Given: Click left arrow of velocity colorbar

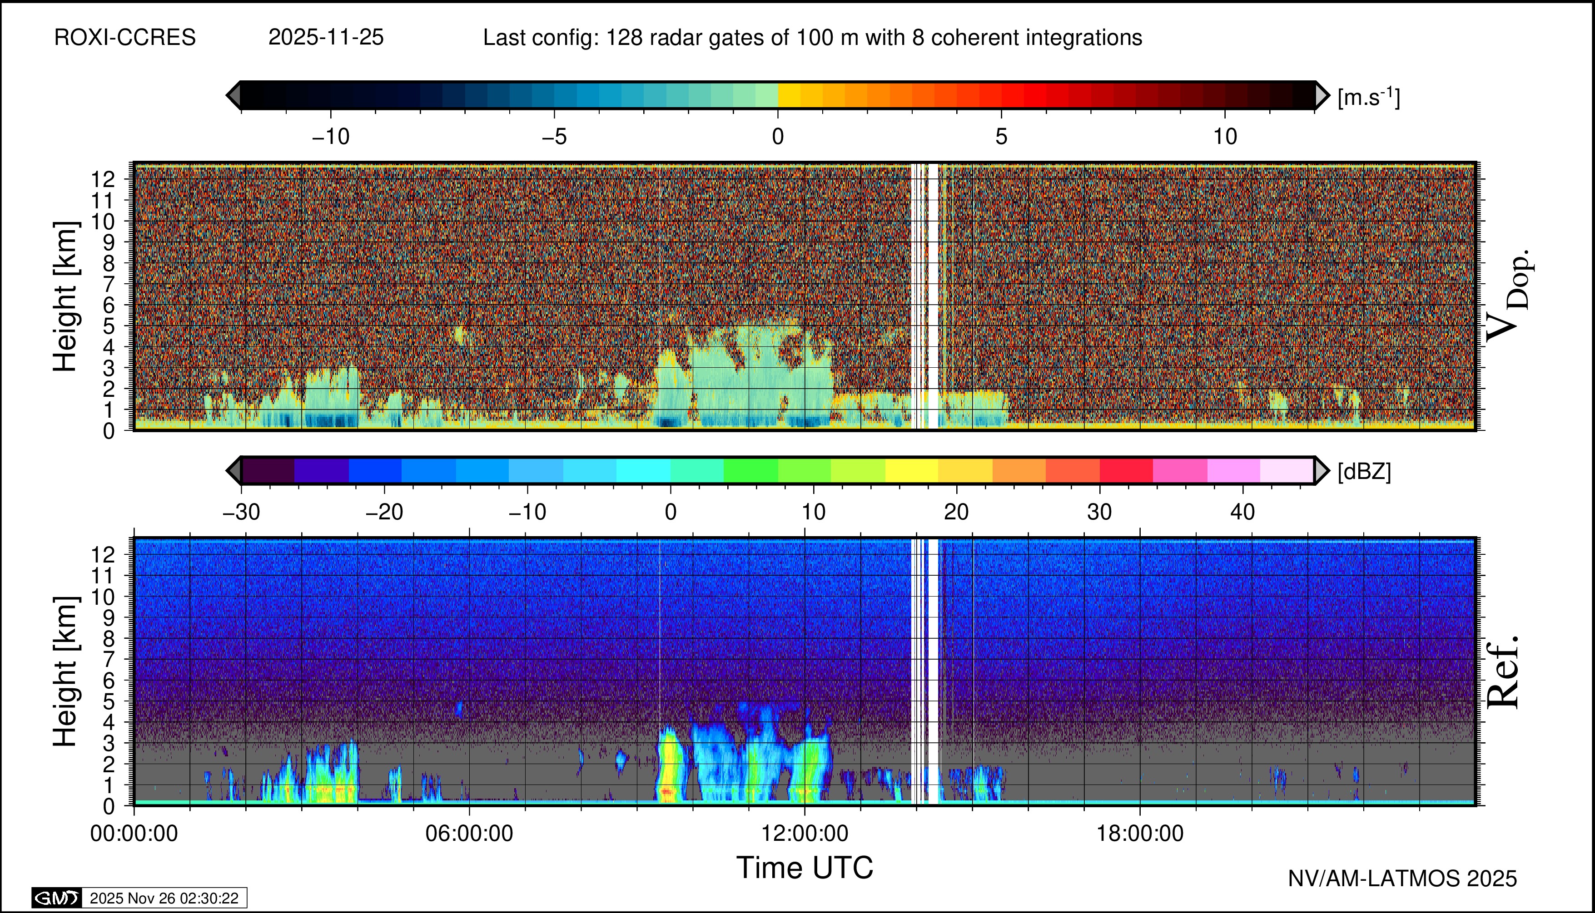Looking at the screenshot, I should (234, 95).
